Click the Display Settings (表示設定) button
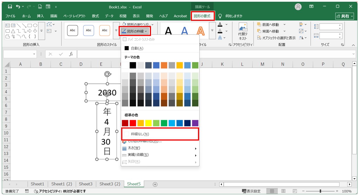This screenshot has width=359, height=196. (251, 191)
